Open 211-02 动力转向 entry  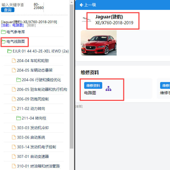(x=31, y=109)
